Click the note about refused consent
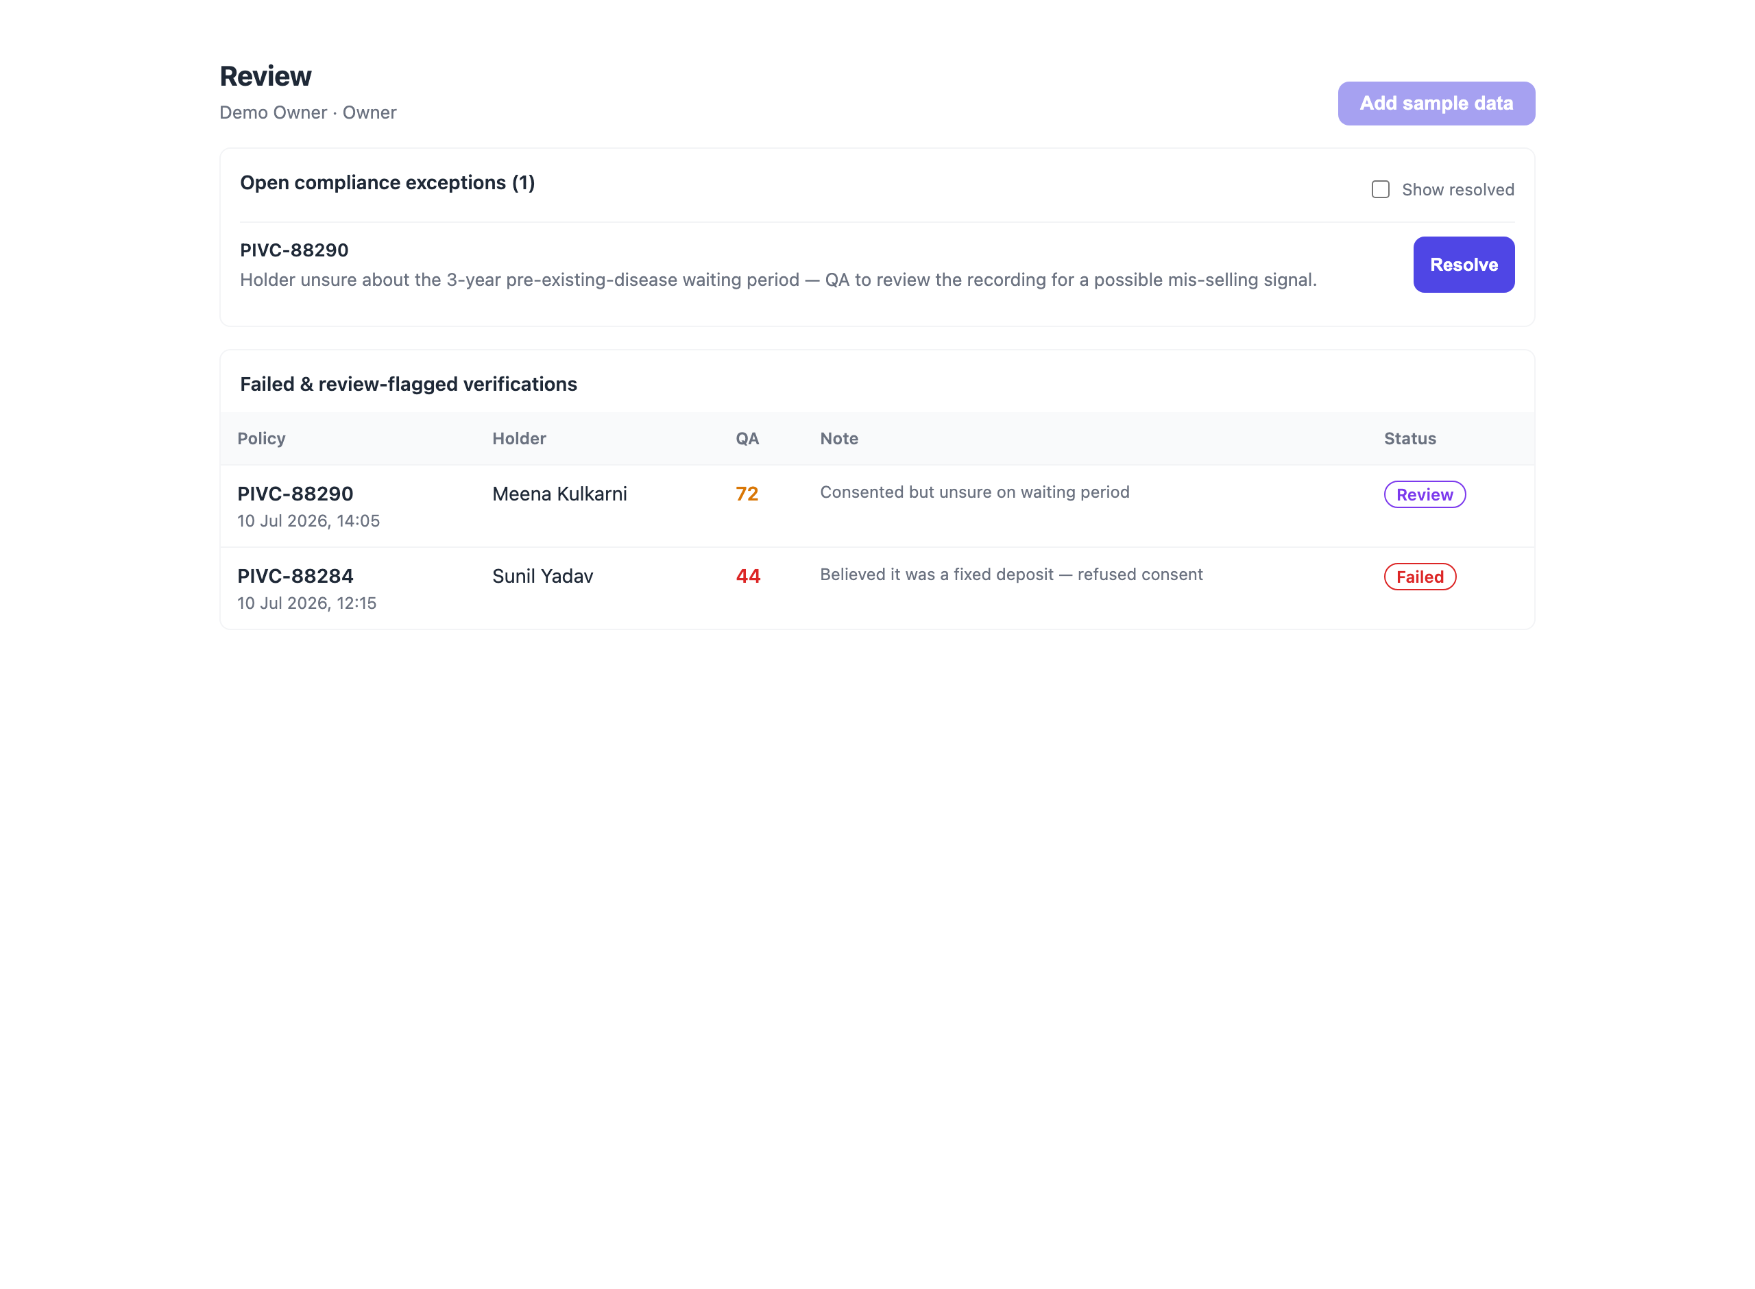Viewport: 1755px width, 1289px height. point(1011,575)
